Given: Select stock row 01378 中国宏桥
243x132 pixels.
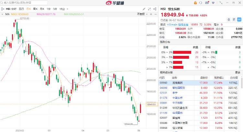Looking at the screenshot, I should point(199,98).
